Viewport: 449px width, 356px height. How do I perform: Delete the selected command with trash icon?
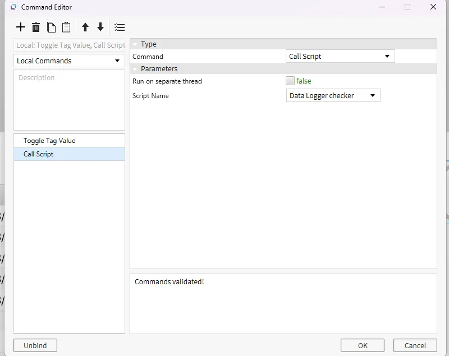[36, 27]
